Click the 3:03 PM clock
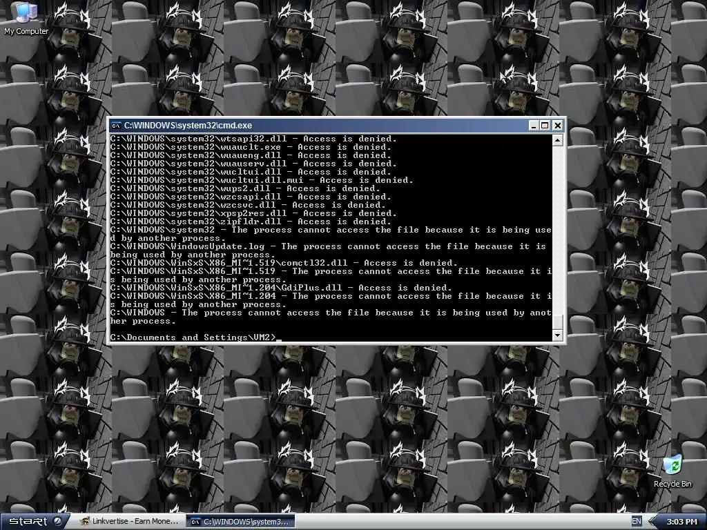Image resolution: width=707 pixels, height=530 pixels. coord(681,522)
